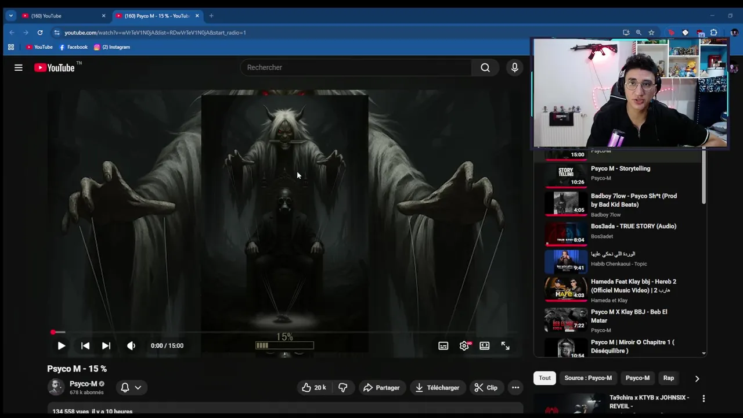Open the Chrome apps grid shortcut
The image size is (743, 418).
(x=10, y=47)
